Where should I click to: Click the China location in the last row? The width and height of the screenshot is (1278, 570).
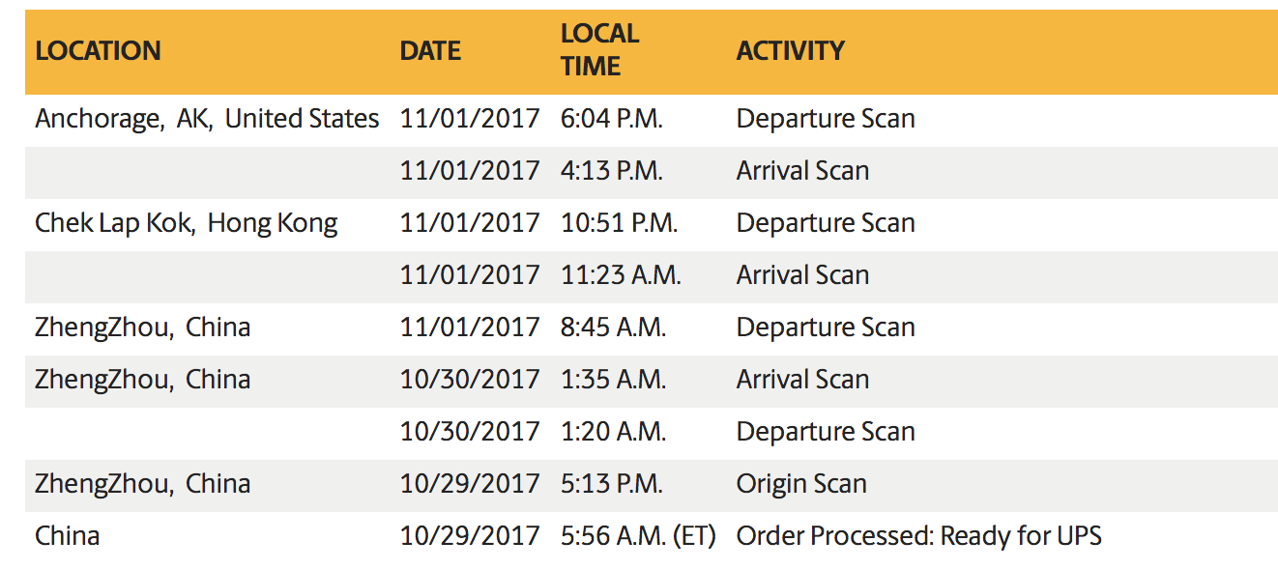[68, 536]
